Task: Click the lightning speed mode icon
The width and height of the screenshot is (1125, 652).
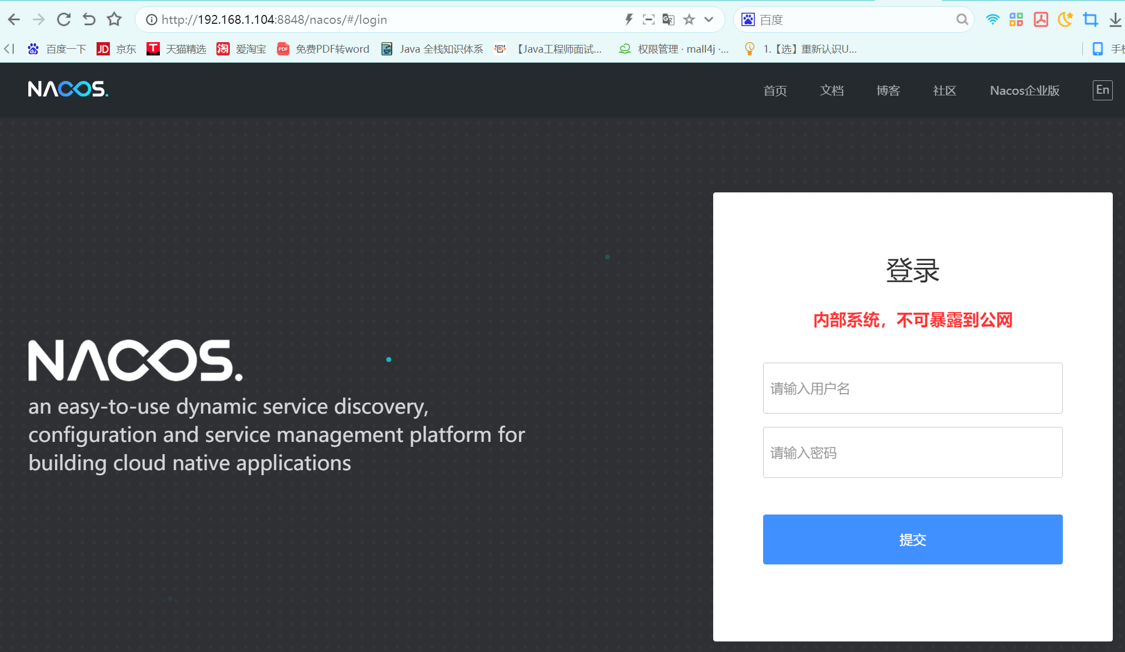Action: click(629, 20)
